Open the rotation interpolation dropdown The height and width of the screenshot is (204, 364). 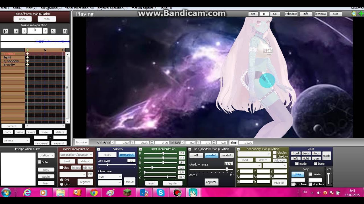point(46,155)
